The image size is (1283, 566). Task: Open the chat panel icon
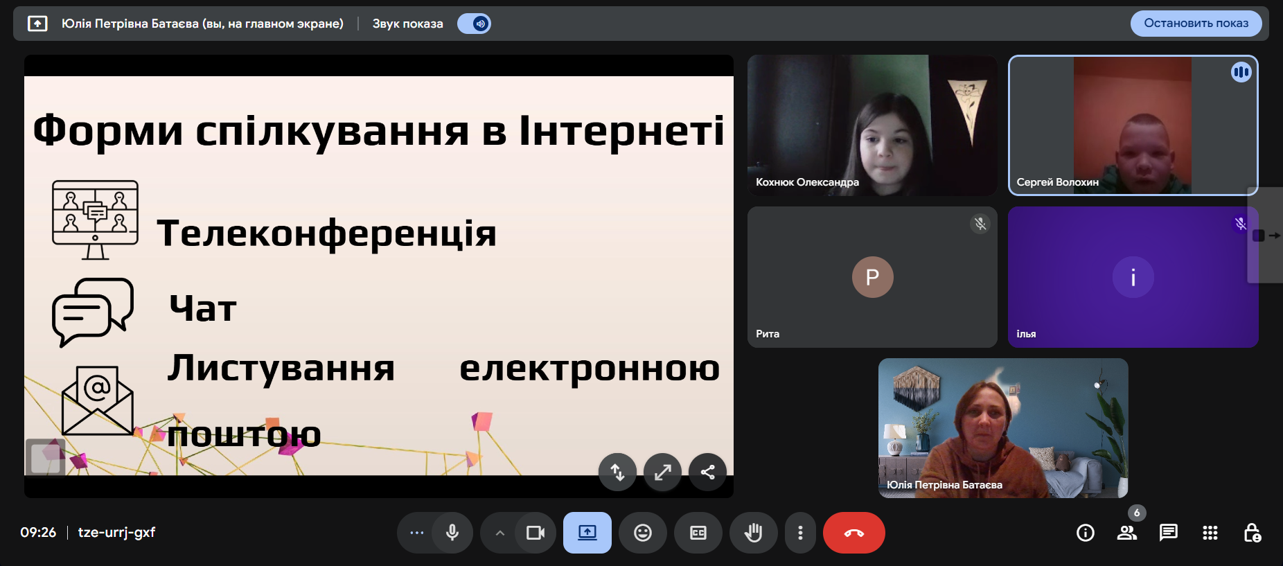click(x=1168, y=533)
